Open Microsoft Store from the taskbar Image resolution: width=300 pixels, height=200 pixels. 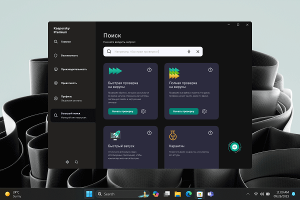pyautogui.click(x=199, y=194)
